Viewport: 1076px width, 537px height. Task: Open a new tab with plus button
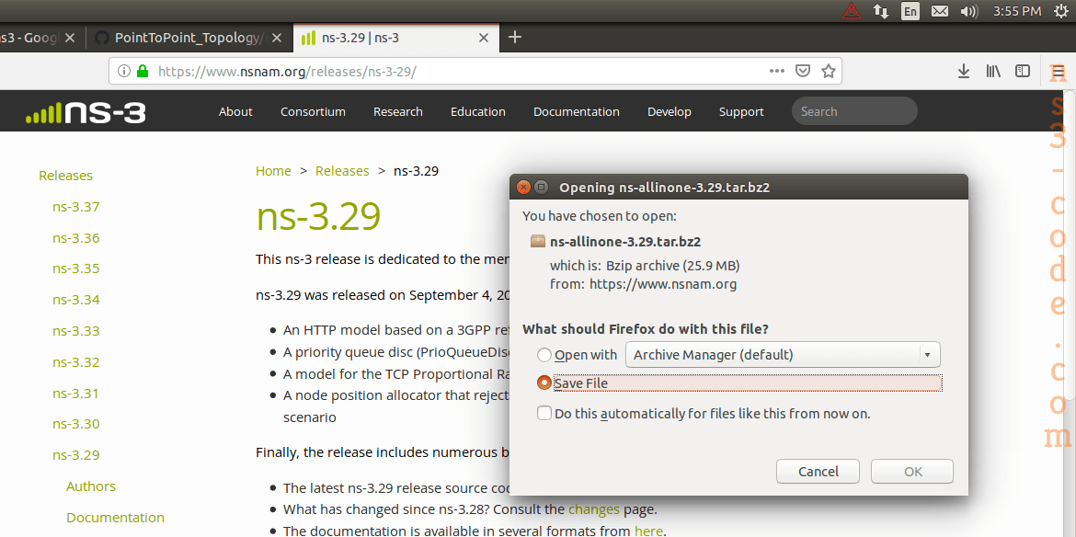tap(515, 37)
